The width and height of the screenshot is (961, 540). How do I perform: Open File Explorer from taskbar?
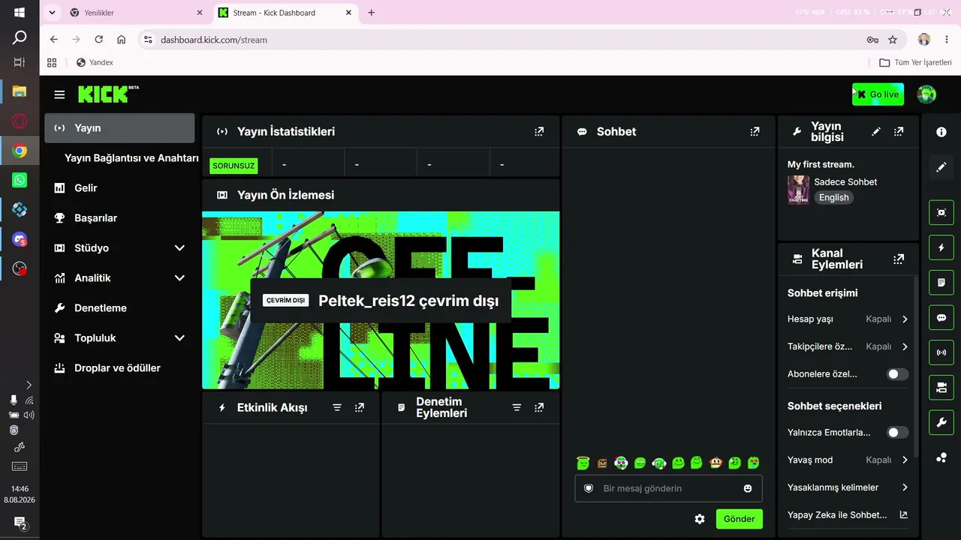tap(20, 91)
